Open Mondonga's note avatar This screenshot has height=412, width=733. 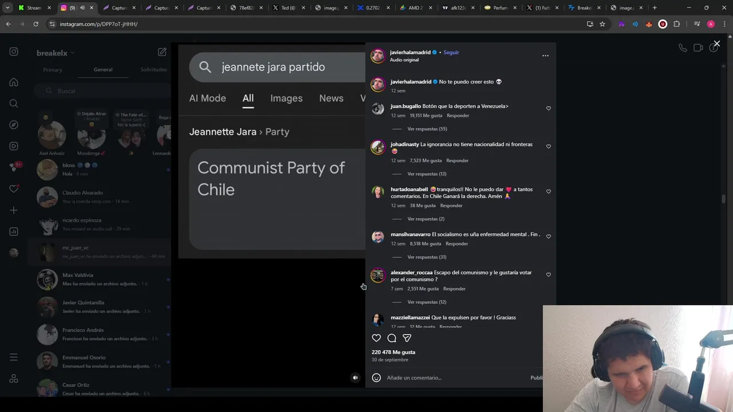tap(91, 136)
